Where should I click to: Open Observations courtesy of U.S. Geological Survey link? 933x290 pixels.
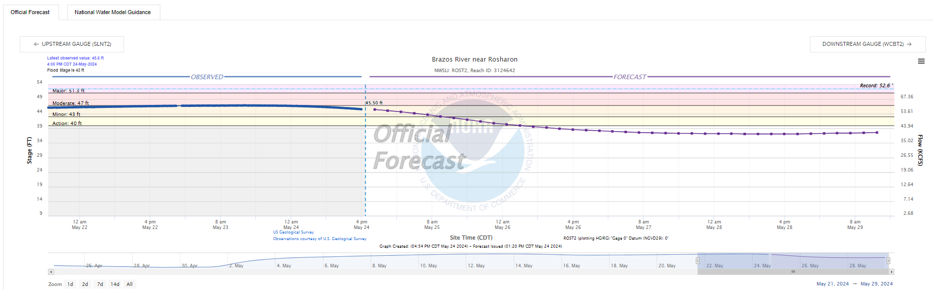pos(320,239)
